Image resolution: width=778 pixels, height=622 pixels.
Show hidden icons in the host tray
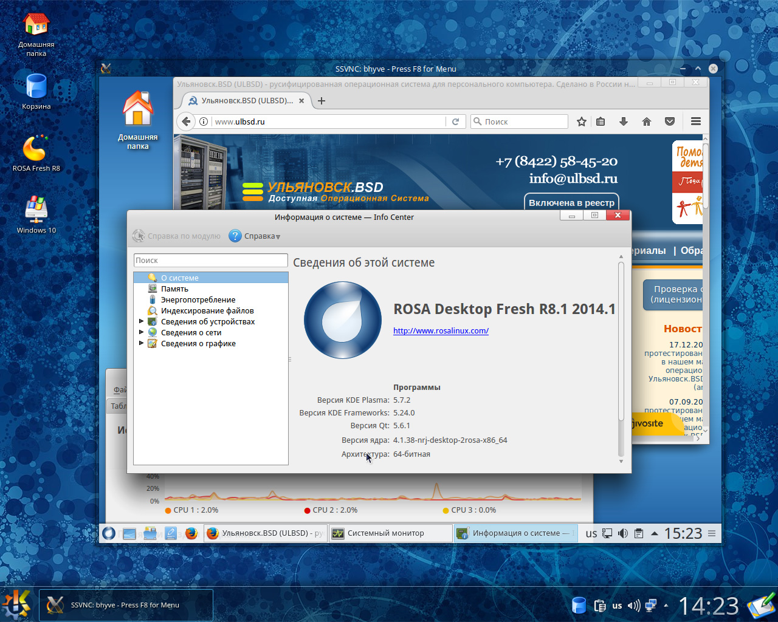coord(667,606)
